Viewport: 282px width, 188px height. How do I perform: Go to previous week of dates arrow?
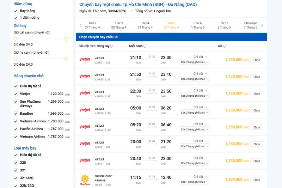[81, 25]
